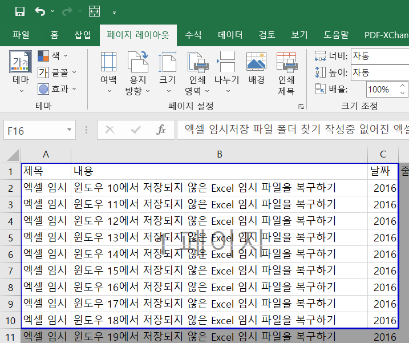Click cell B8 with 윈도우 16에서 text

220,287
